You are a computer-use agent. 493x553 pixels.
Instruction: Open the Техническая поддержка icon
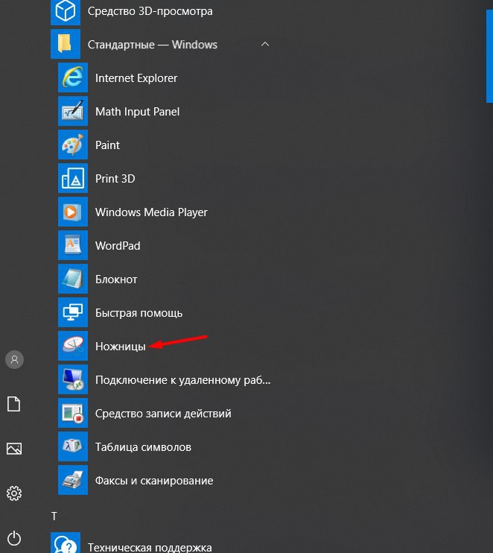(66, 543)
